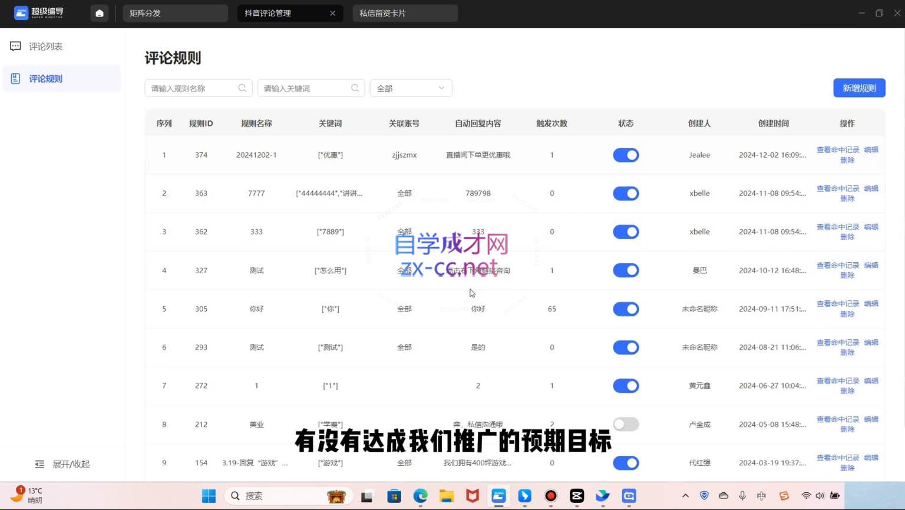Screen dimensions: 905x510
Task: Click the red record button taskbar icon
Action: (x=550, y=496)
